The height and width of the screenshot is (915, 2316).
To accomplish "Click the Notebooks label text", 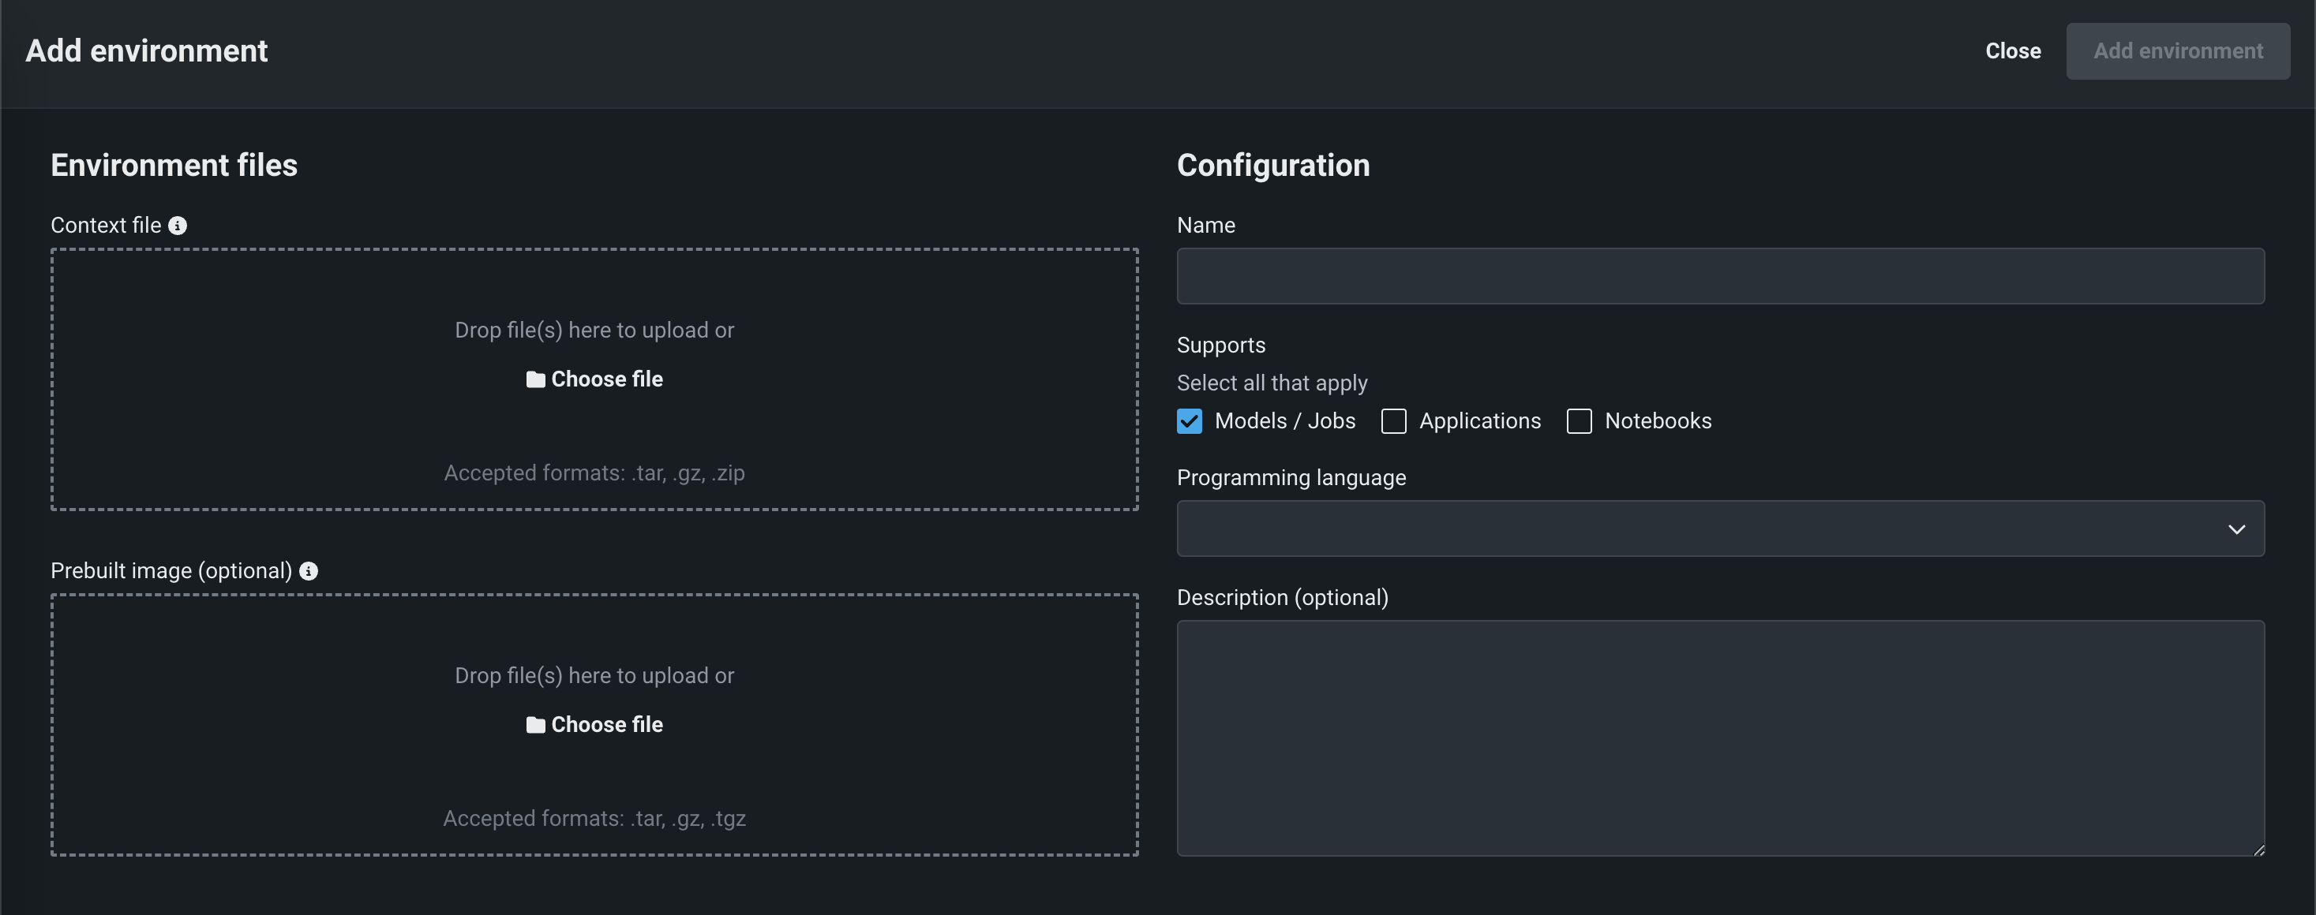I will [x=1657, y=420].
